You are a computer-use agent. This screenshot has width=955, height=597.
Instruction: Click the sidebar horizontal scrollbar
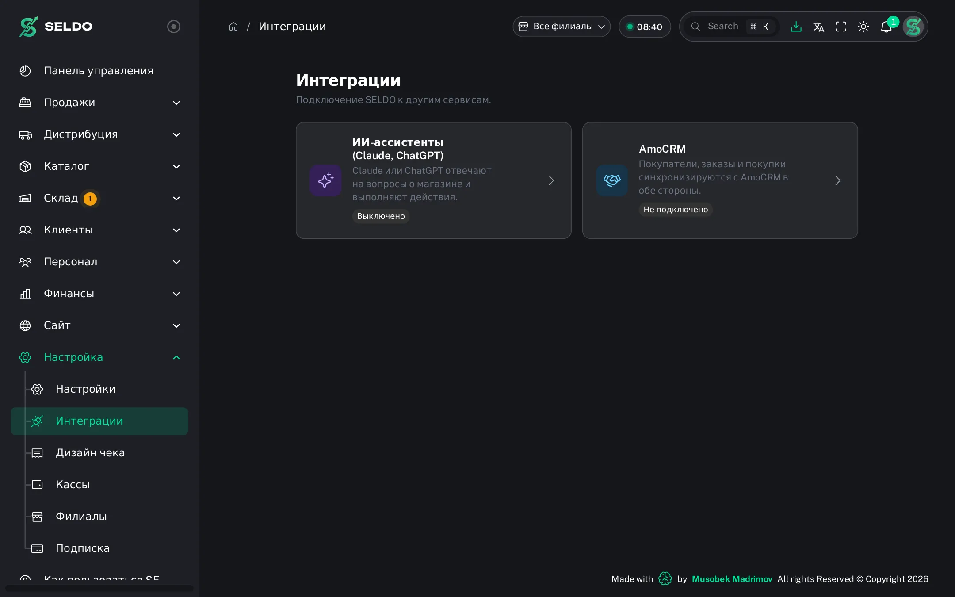click(x=99, y=588)
